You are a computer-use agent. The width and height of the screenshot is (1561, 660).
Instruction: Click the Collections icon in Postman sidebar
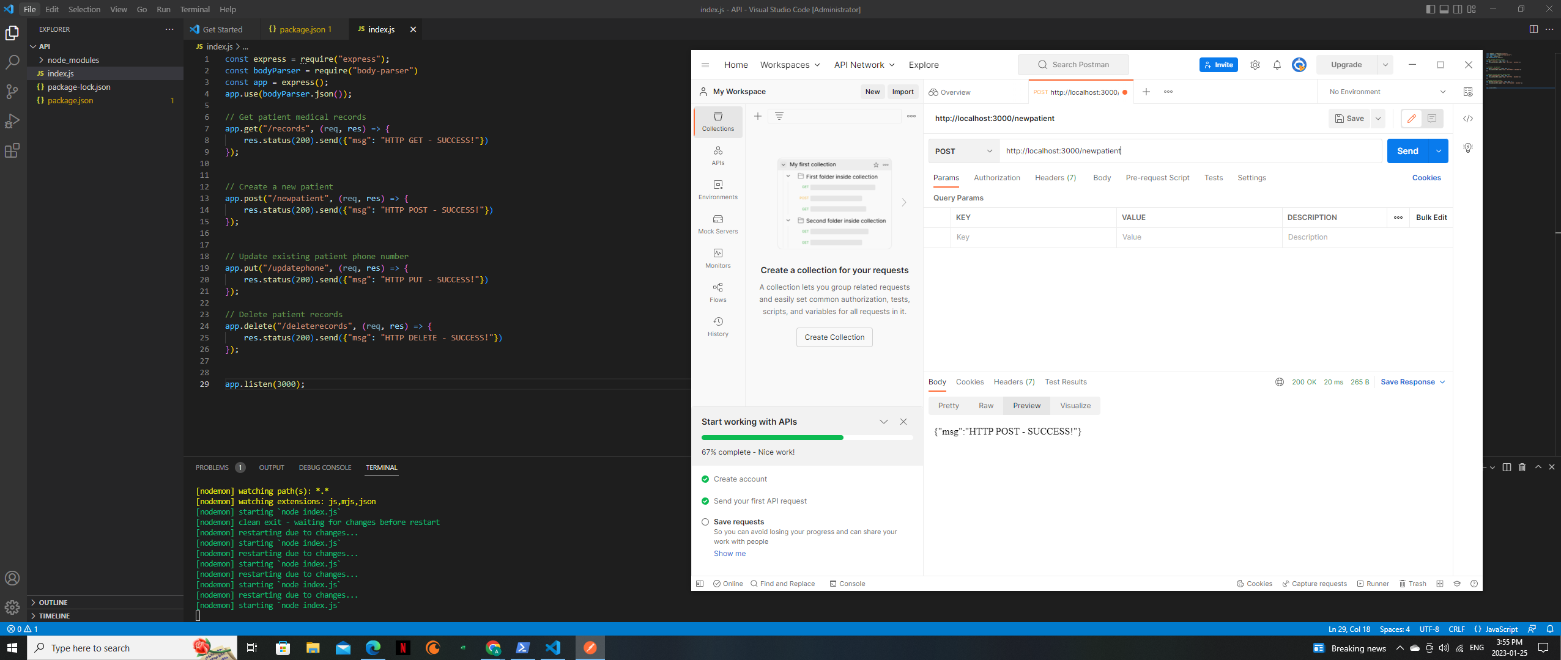pos(717,120)
